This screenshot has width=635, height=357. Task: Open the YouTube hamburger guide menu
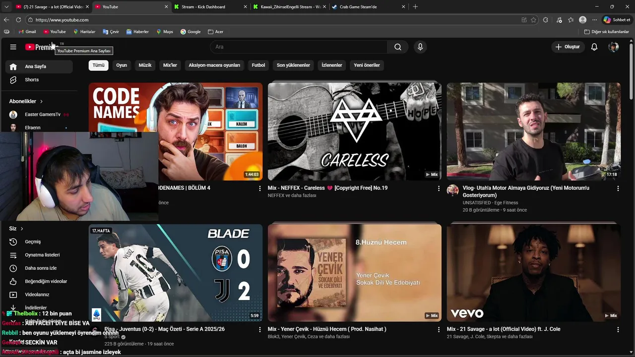[x=13, y=47]
